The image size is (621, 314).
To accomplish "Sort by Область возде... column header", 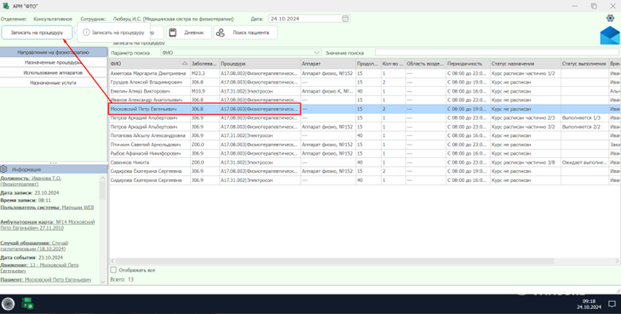I will pyautogui.click(x=425, y=64).
